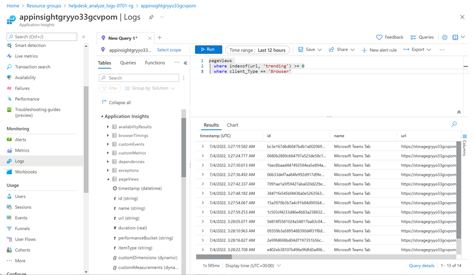The image size is (474, 275).
Task: Open Sessions under Usage
Action: pos(23,207)
